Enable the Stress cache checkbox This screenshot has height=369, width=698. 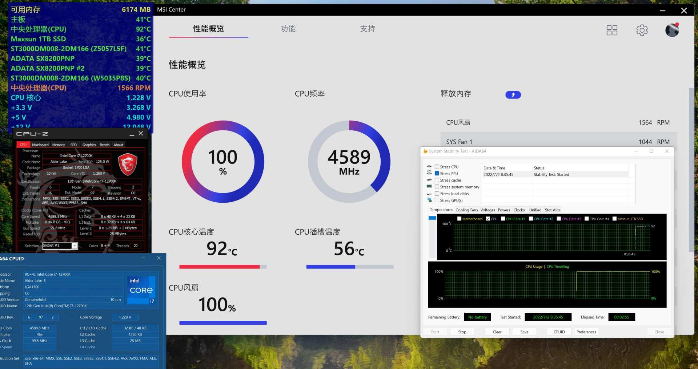pos(437,180)
